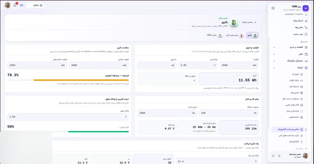The image size is (314, 164).
Task: Open کمپین‌ها campaigns item
Action: click(x=297, y=93)
